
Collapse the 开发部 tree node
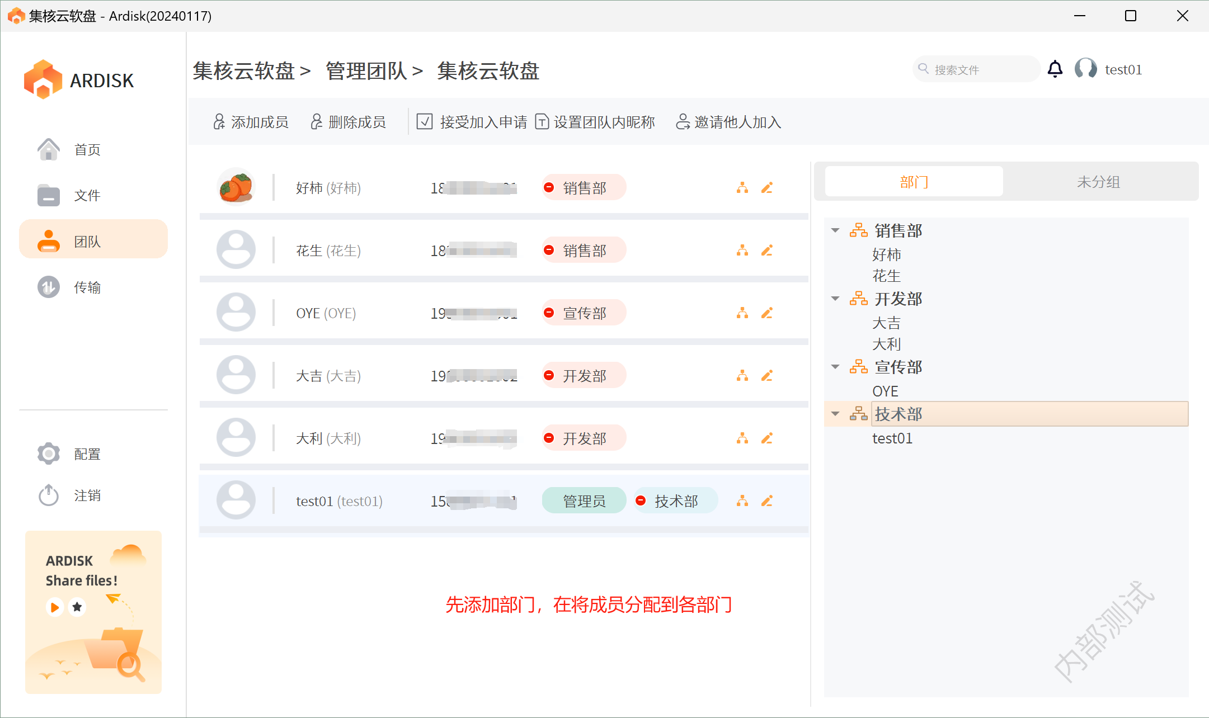(835, 299)
